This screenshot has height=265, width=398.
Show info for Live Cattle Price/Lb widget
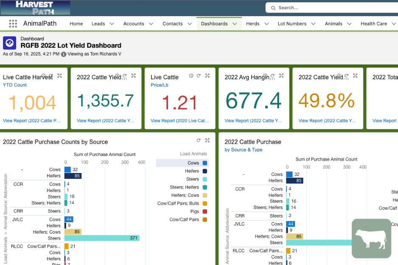coord(191,75)
